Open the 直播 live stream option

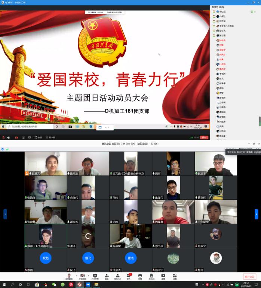[163, 276]
